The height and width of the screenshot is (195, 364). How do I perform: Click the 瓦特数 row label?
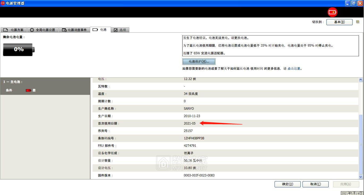click(104, 86)
